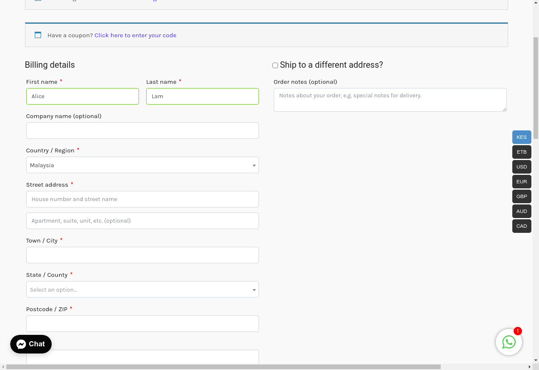Click the Order notes text area
The image size is (539, 370).
click(x=390, y=100)
